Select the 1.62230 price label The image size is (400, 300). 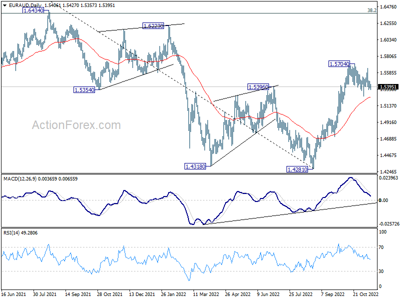(153, 26)
